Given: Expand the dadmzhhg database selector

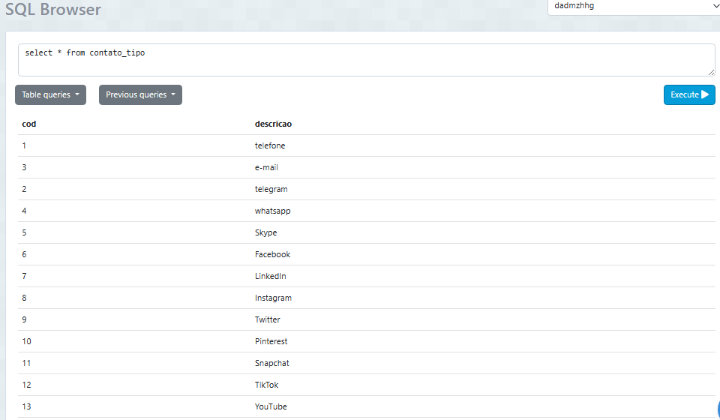Looking at the screenshot, I should (634, 7).
